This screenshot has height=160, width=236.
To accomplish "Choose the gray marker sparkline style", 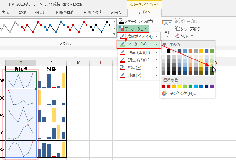I will pyautogui.click(x=9, y=27).
